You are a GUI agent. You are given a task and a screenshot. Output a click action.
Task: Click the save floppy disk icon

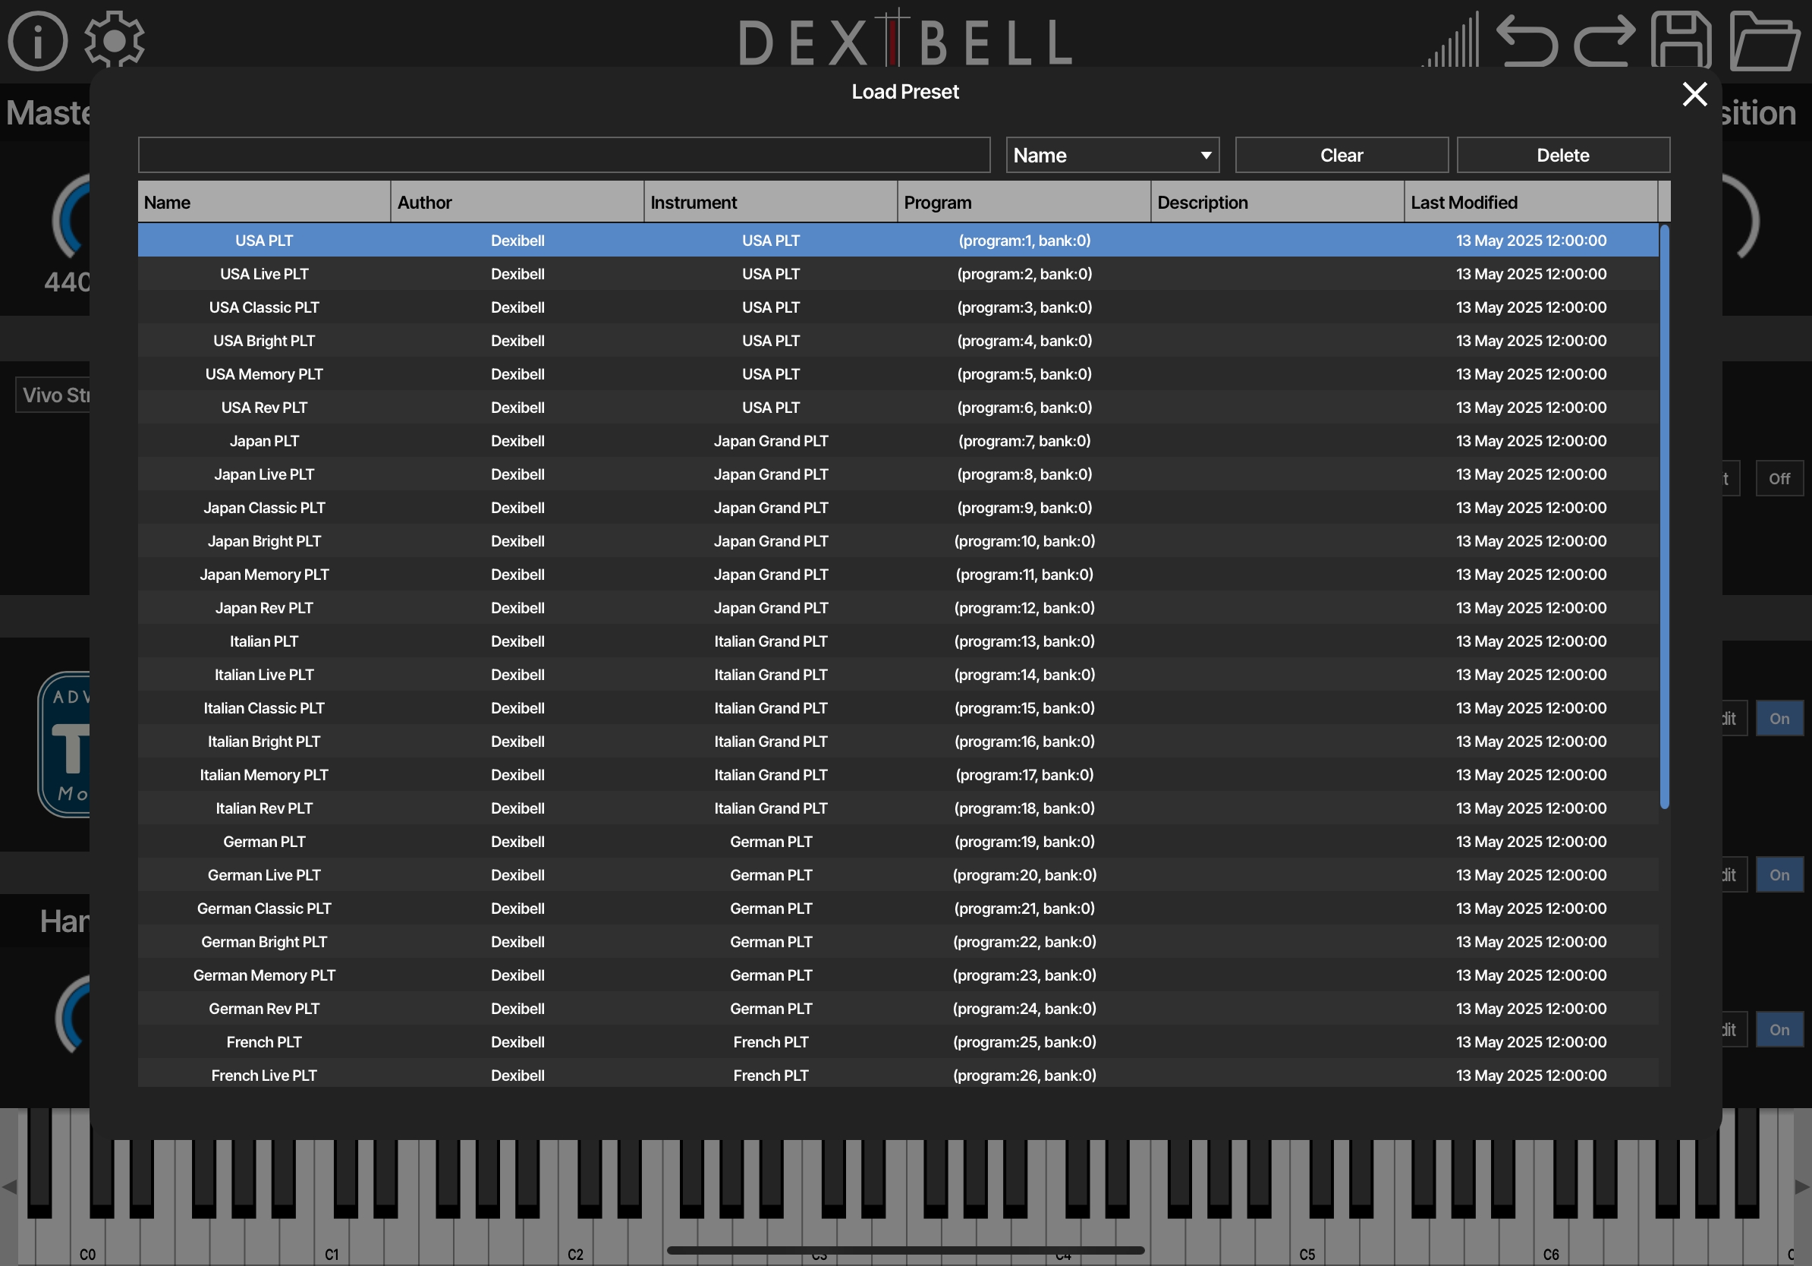[1681, 40]
